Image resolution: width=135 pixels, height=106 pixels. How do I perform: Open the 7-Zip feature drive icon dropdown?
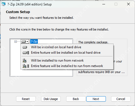tap(25, 41)
